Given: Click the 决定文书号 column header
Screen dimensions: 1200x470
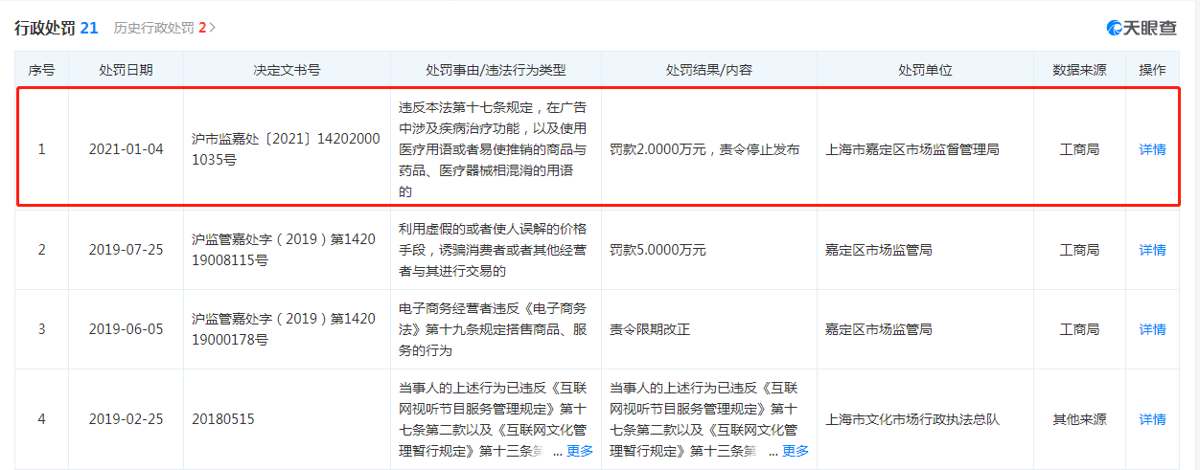Looking at the screenshot, I should (x=287, y=71).
